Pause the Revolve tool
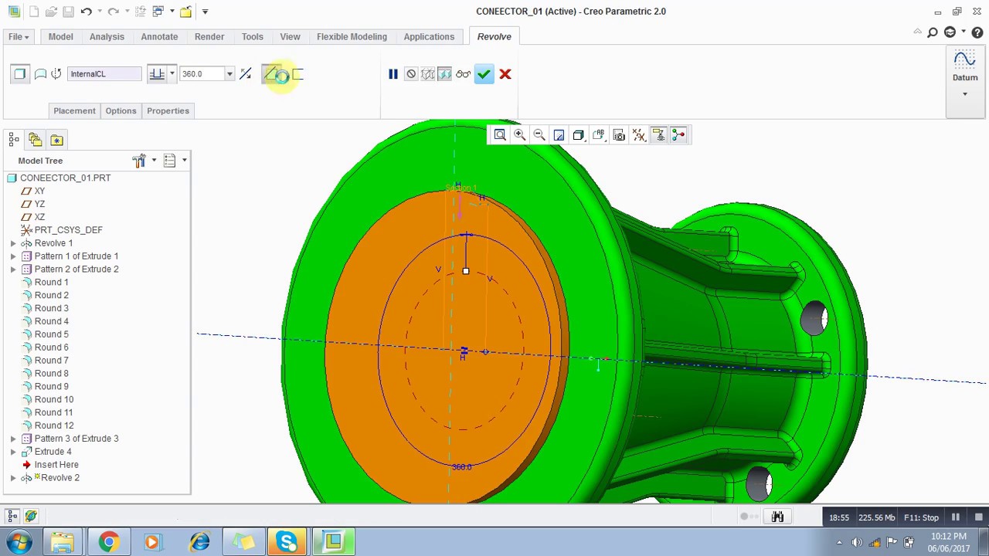 [393, 74]
